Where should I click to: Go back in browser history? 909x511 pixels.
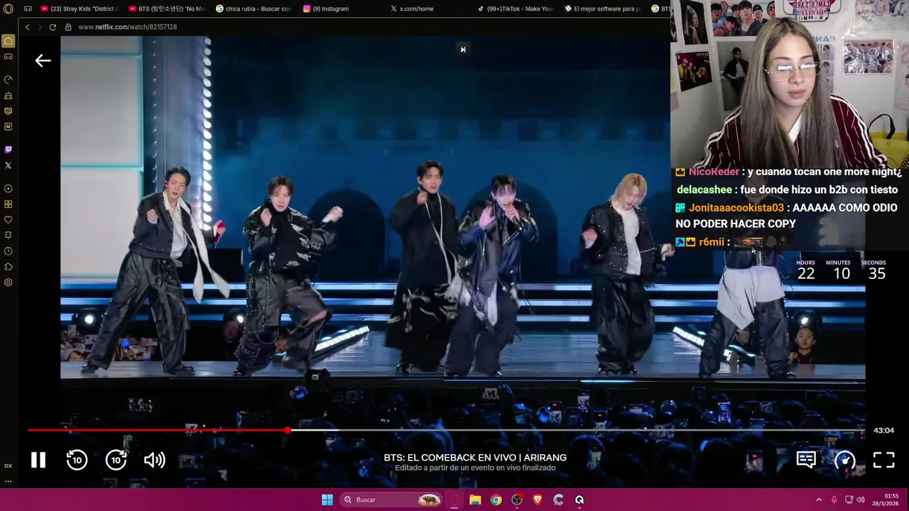(27, 27)
